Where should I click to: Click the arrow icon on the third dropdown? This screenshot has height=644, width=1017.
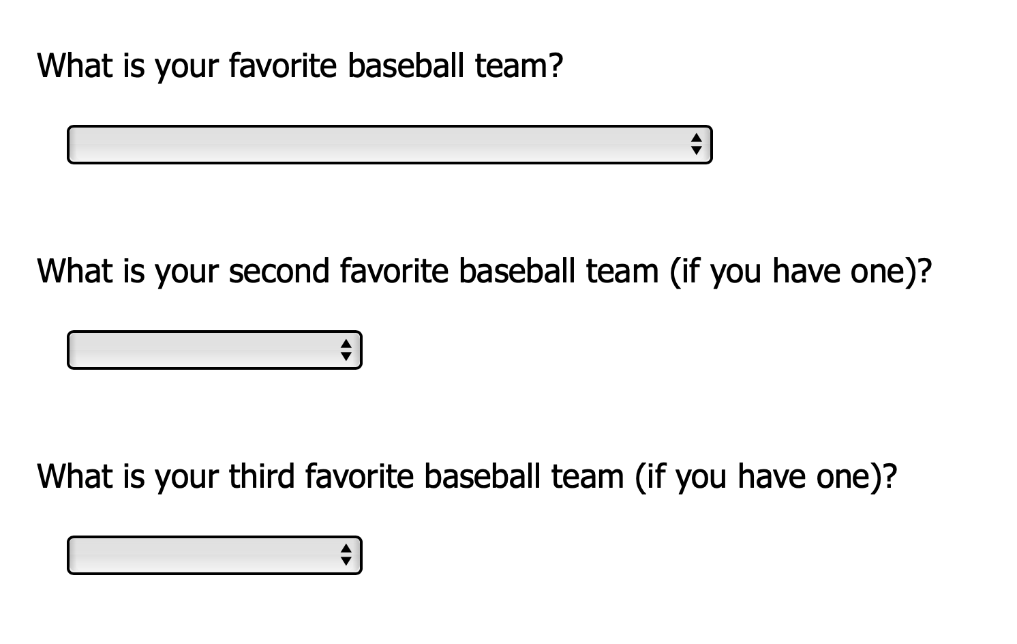(x=346, y=555)
